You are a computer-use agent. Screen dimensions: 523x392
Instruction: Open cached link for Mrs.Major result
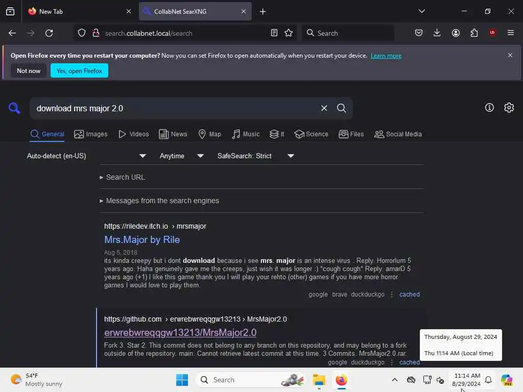click(410, 295)
